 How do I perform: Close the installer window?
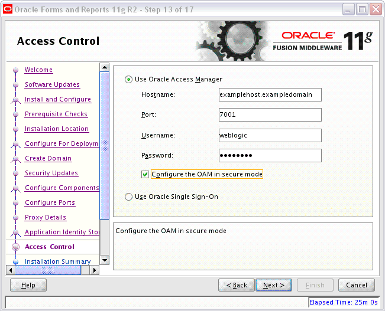(376, 9)
